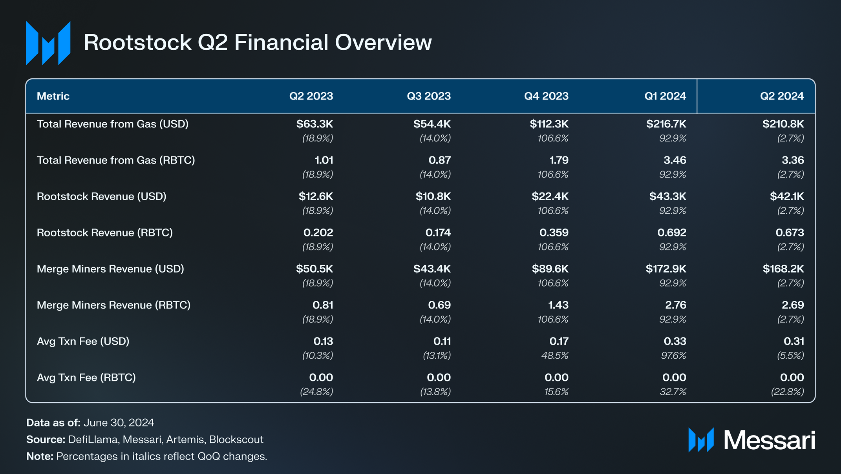This screenshot has width=841, height=474.
Task: Select the 'Q3 2023' column header
Action: (x=429, y=96)
